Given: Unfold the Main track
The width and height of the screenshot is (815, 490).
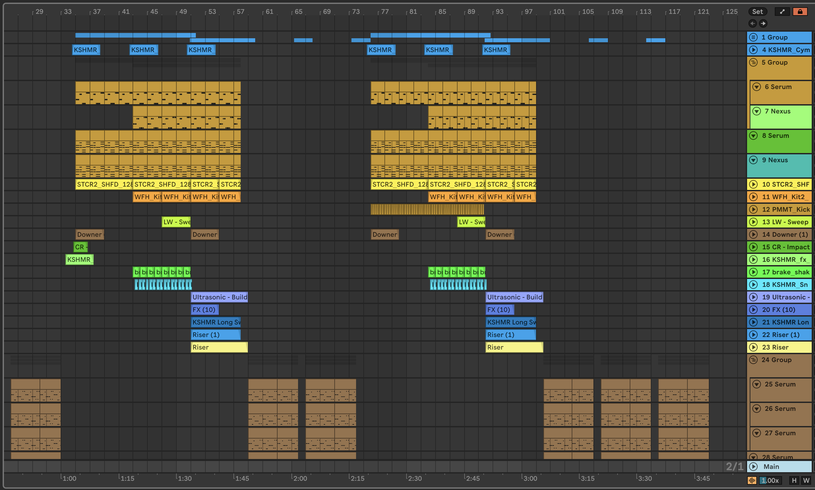Looking at the screenshot, I should click(x=753, y=467).
